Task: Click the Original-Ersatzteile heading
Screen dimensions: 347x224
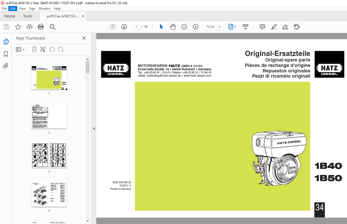Action: click(x=278, y=54)
